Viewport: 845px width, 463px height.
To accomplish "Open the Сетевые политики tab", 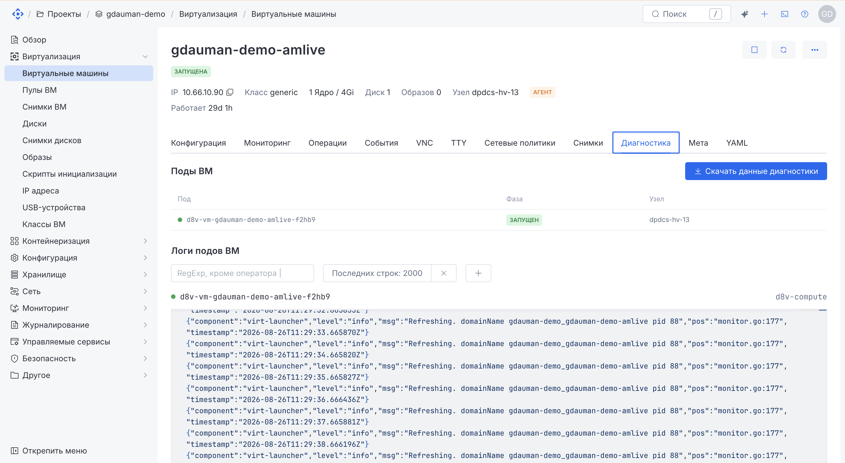I will [x=519, y=143].
